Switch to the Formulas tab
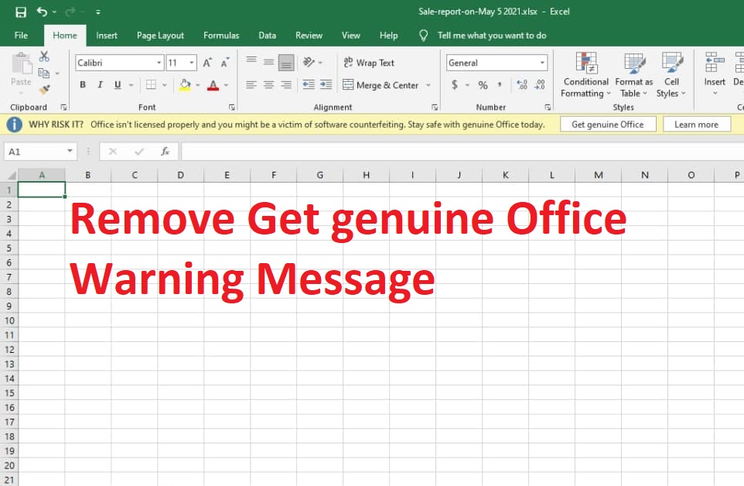Viewport: 744px width, 486px height. tap(221, 35)
